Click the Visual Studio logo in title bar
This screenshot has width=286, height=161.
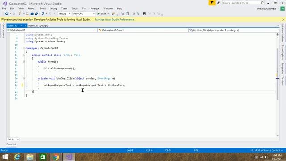pos(4,4)
